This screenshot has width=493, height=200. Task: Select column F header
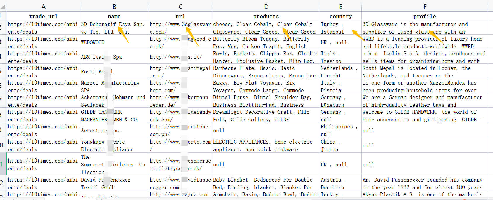click(x=425, y=7)
